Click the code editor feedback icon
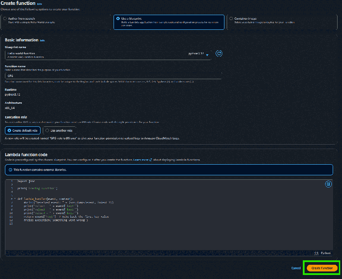The image size is (342, 279). (328, 184)
